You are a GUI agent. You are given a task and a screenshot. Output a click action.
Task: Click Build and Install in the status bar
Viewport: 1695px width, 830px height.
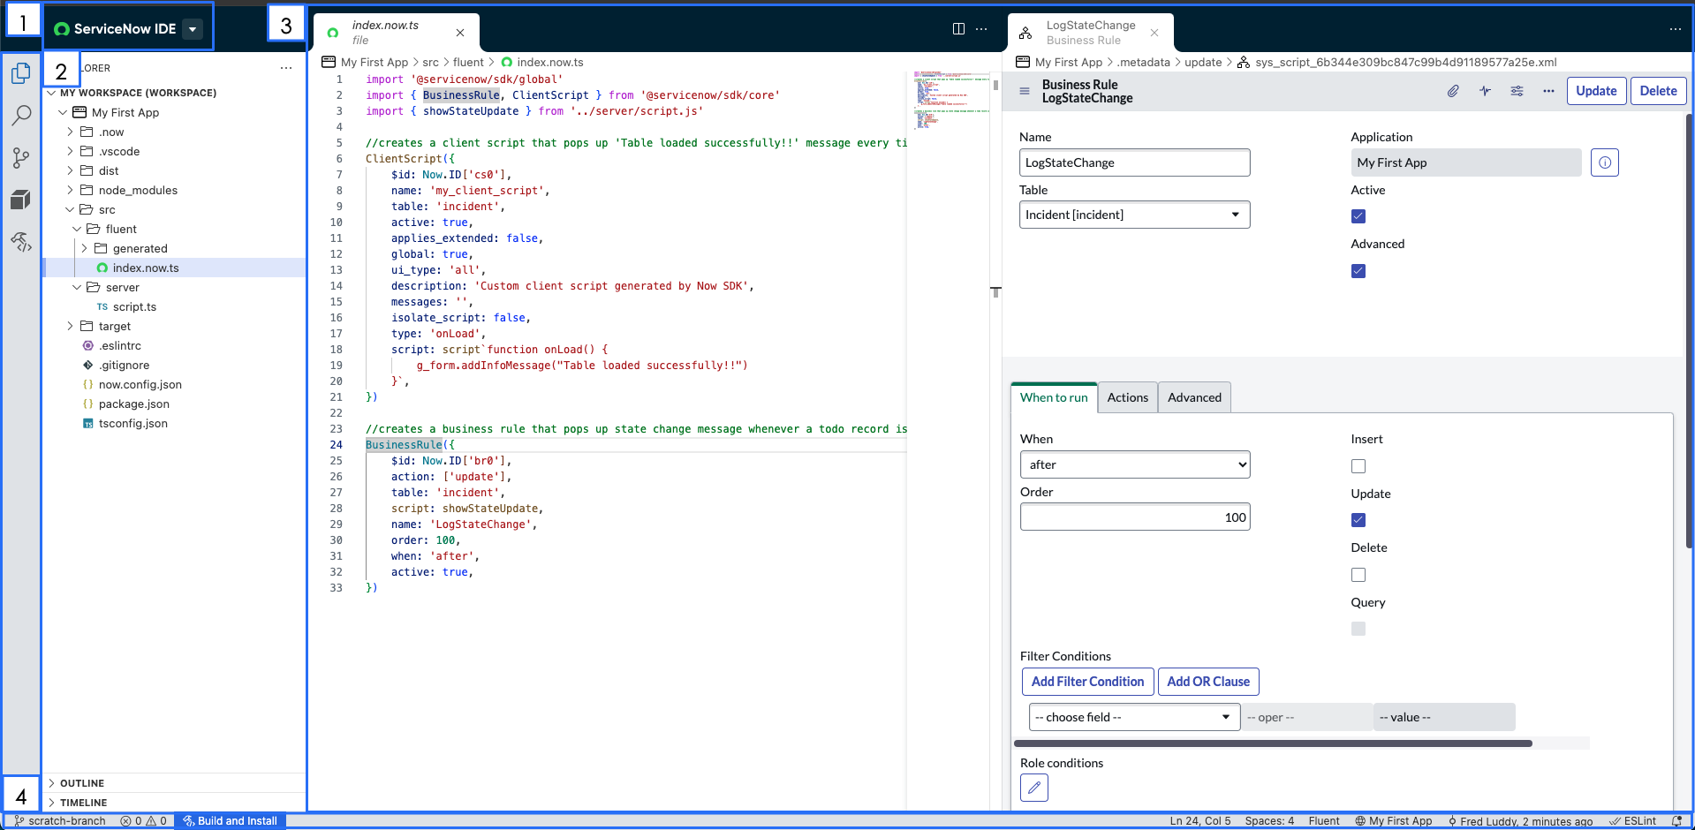230,821
